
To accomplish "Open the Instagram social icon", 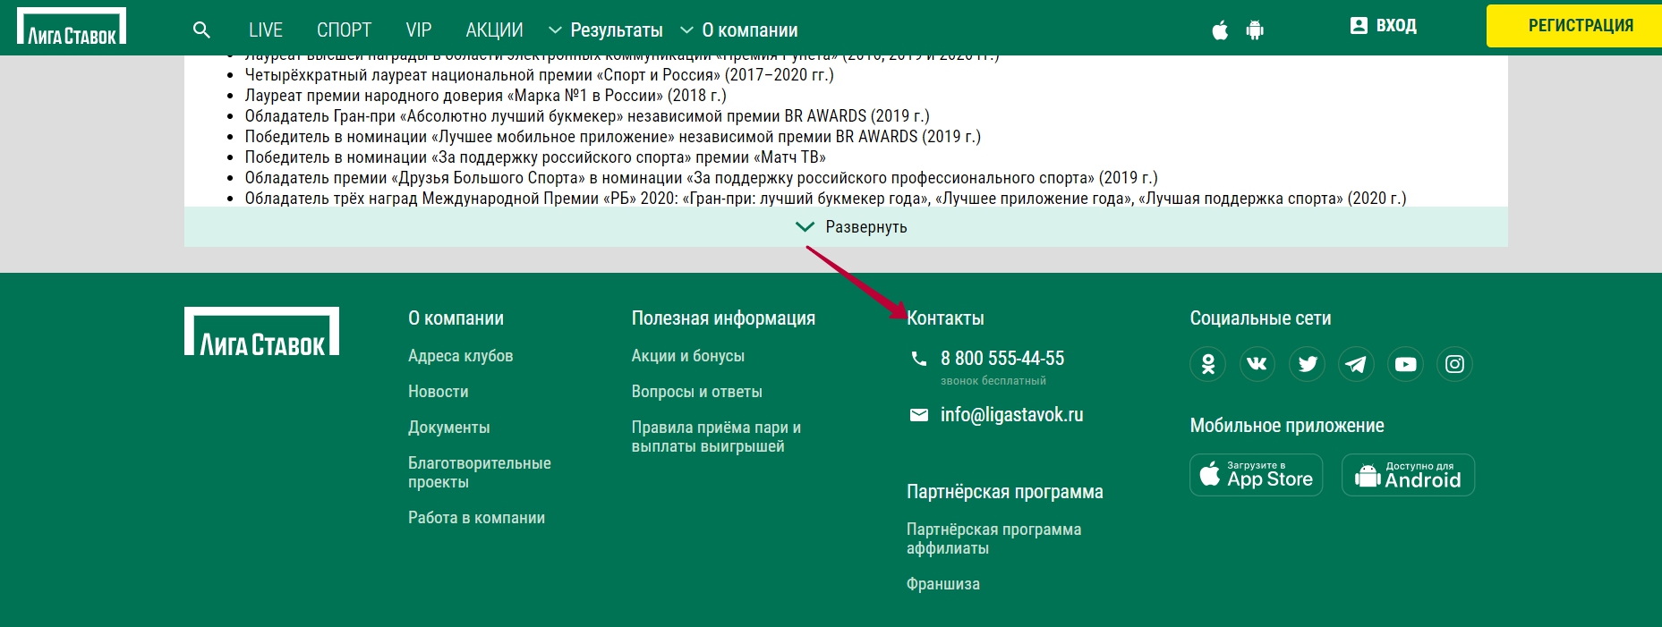I will 1455,364.
